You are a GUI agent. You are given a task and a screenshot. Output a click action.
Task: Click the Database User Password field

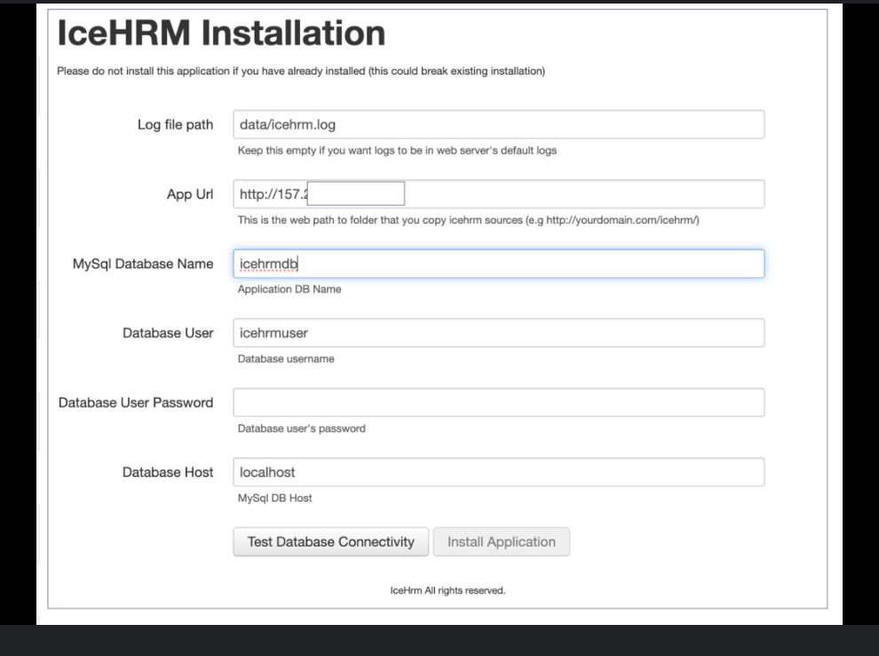tap(498, 403)
